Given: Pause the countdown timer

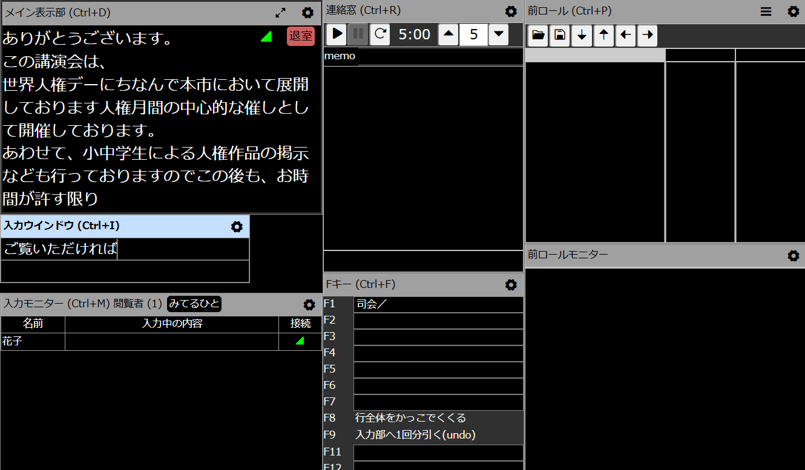Looking at the screenshot, I should pos(358,34).
